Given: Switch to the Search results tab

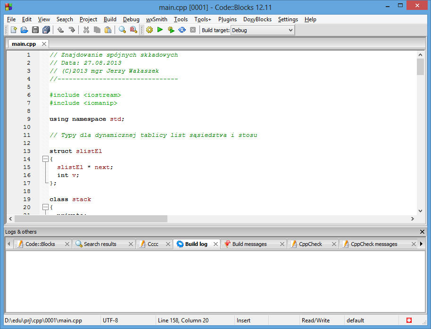Looking at the screenshot, I should pos(99,244).
